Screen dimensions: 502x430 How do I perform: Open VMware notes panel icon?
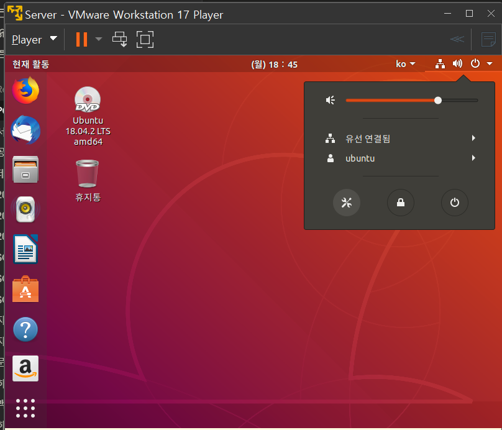[488, 39]
